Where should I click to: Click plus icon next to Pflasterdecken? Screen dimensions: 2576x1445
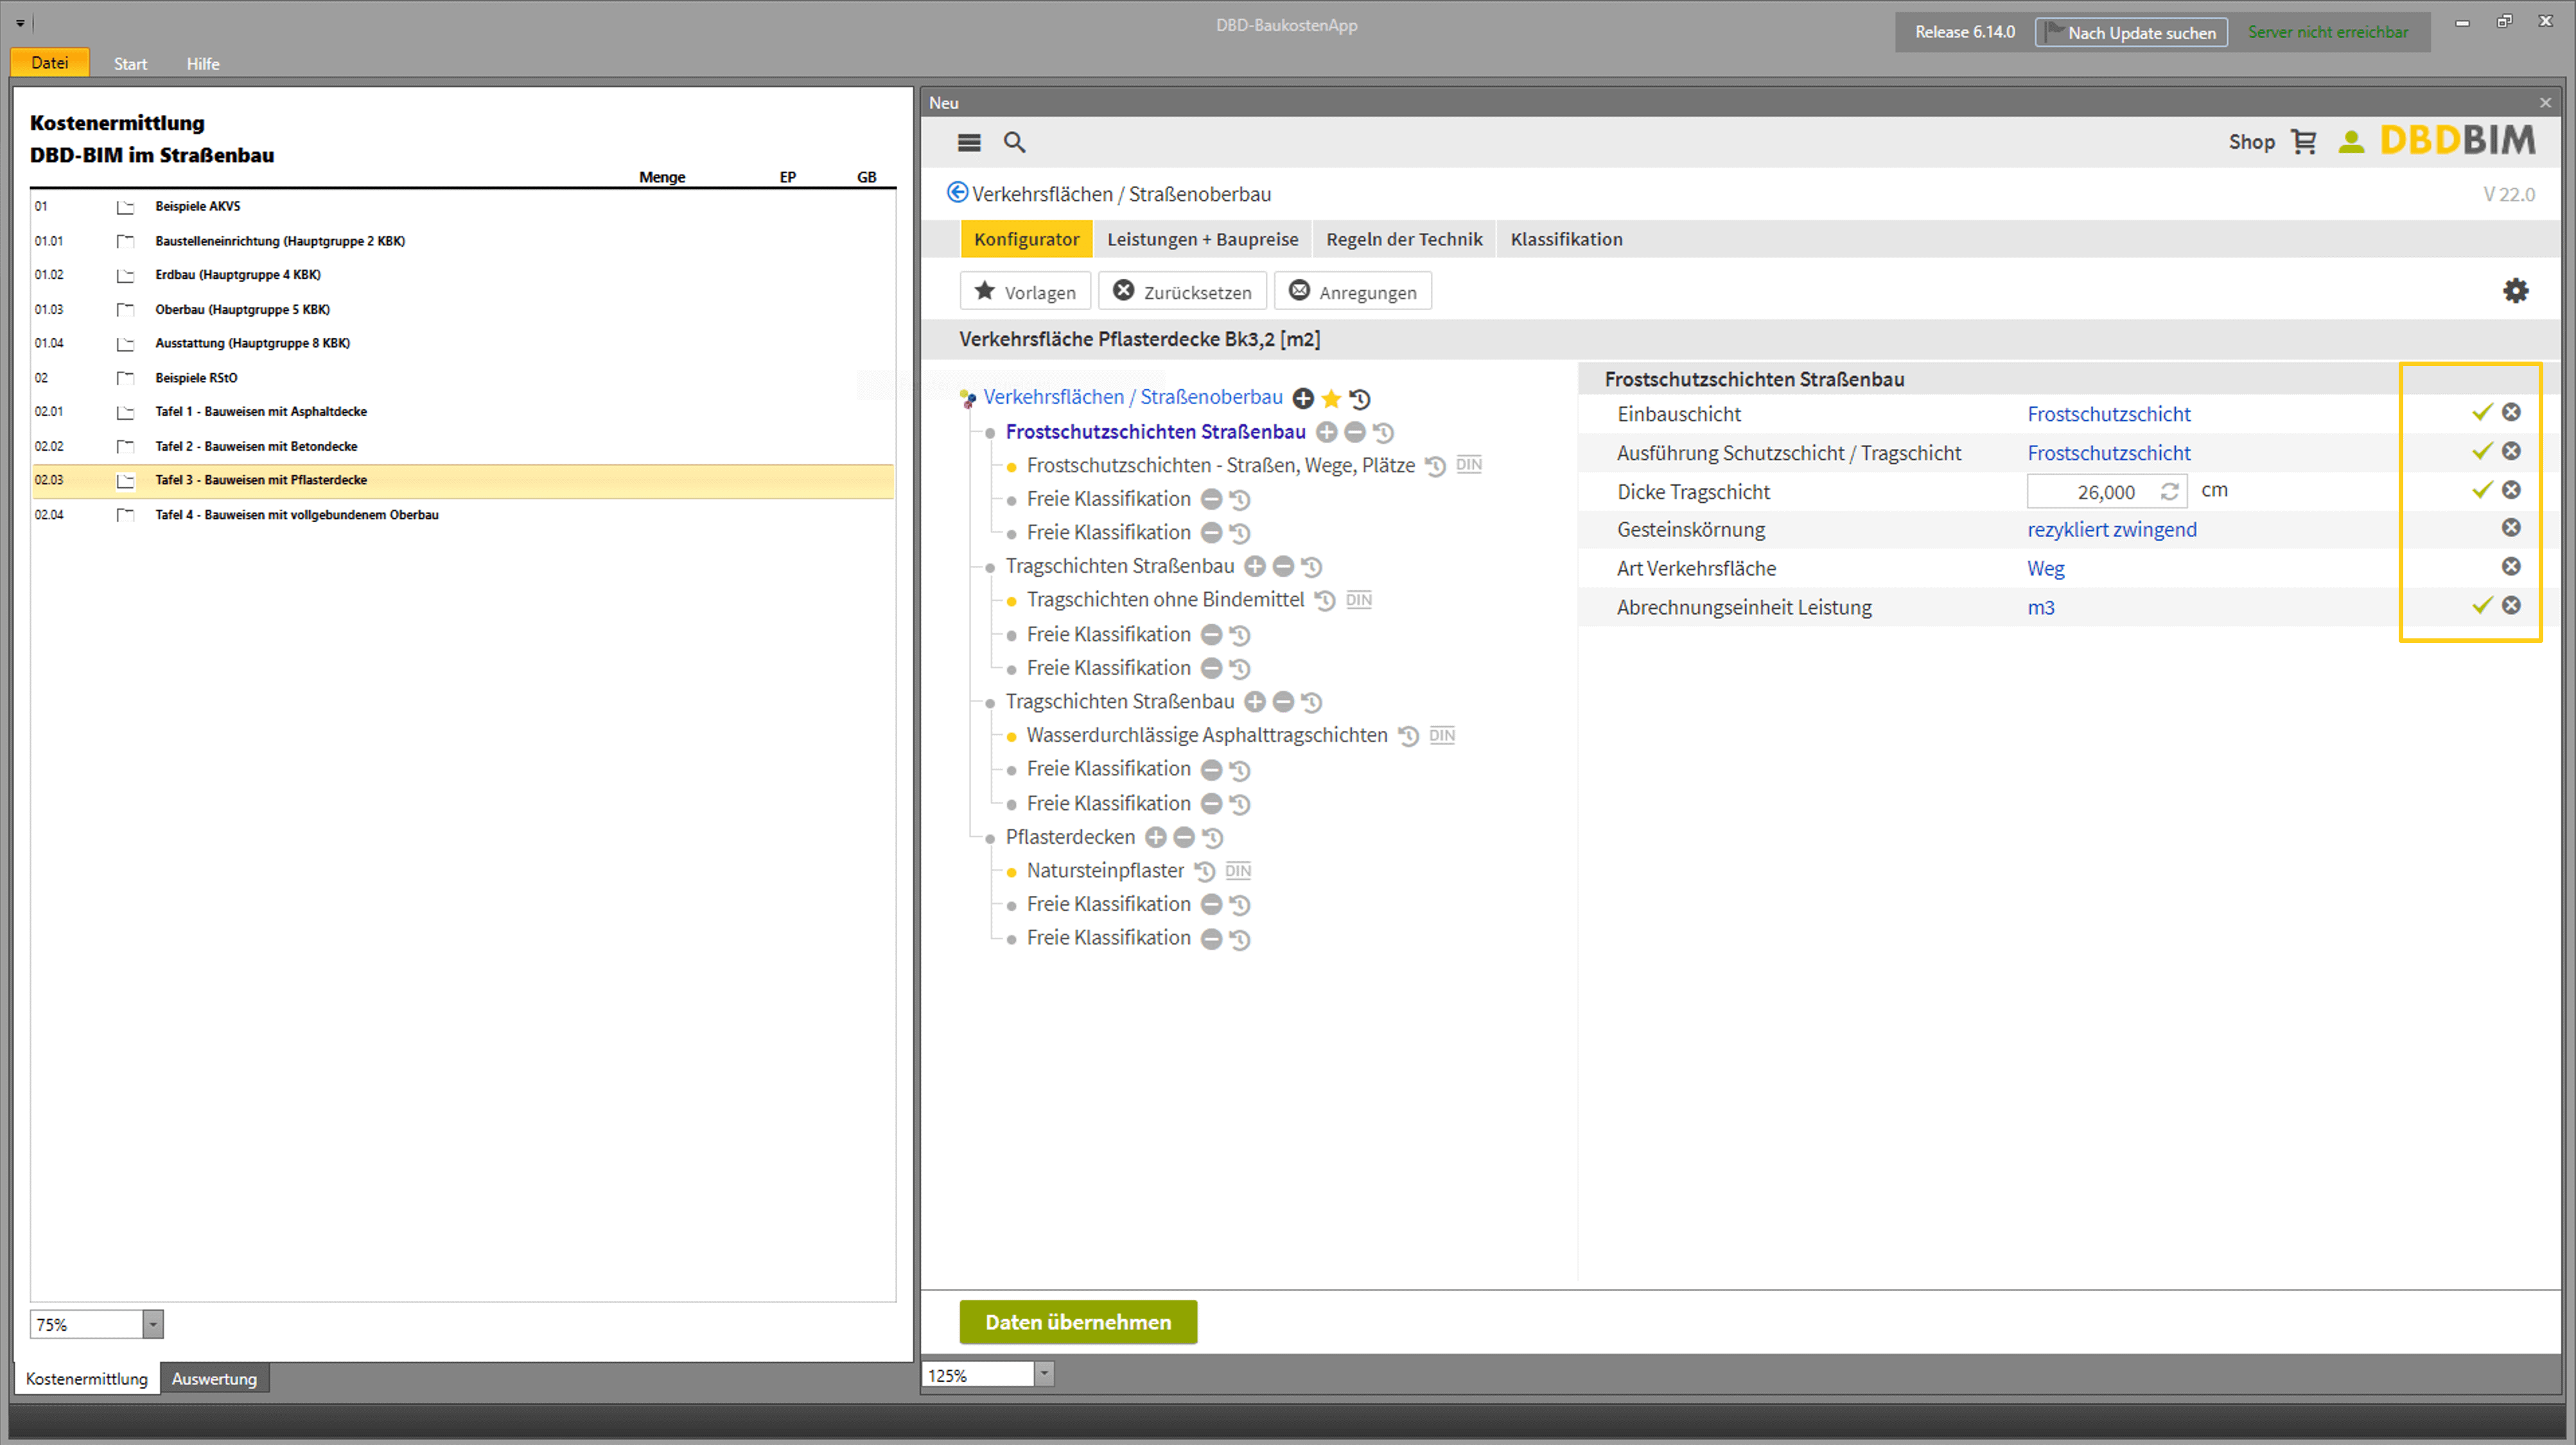(1156, 837)
